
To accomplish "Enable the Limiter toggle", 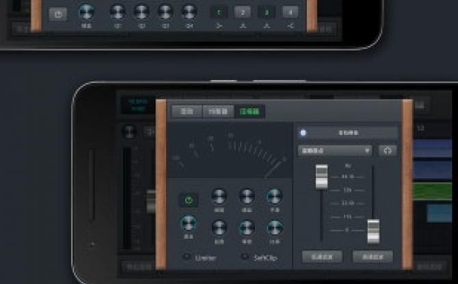I will tap(187, 257).
